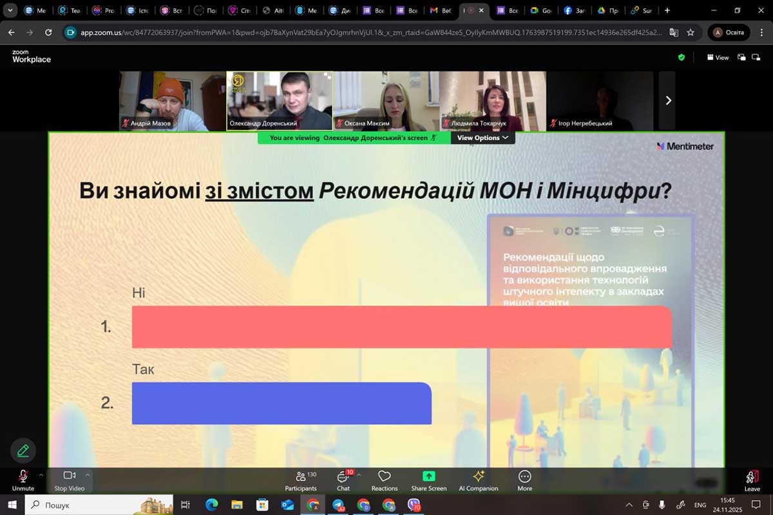Open the Chat panel
This screenshot has width=773, height=515.
point(343,480)
